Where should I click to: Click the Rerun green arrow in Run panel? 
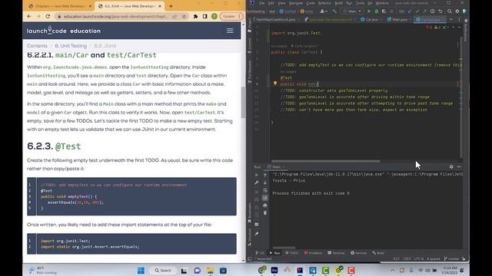(x=256, y=175)
